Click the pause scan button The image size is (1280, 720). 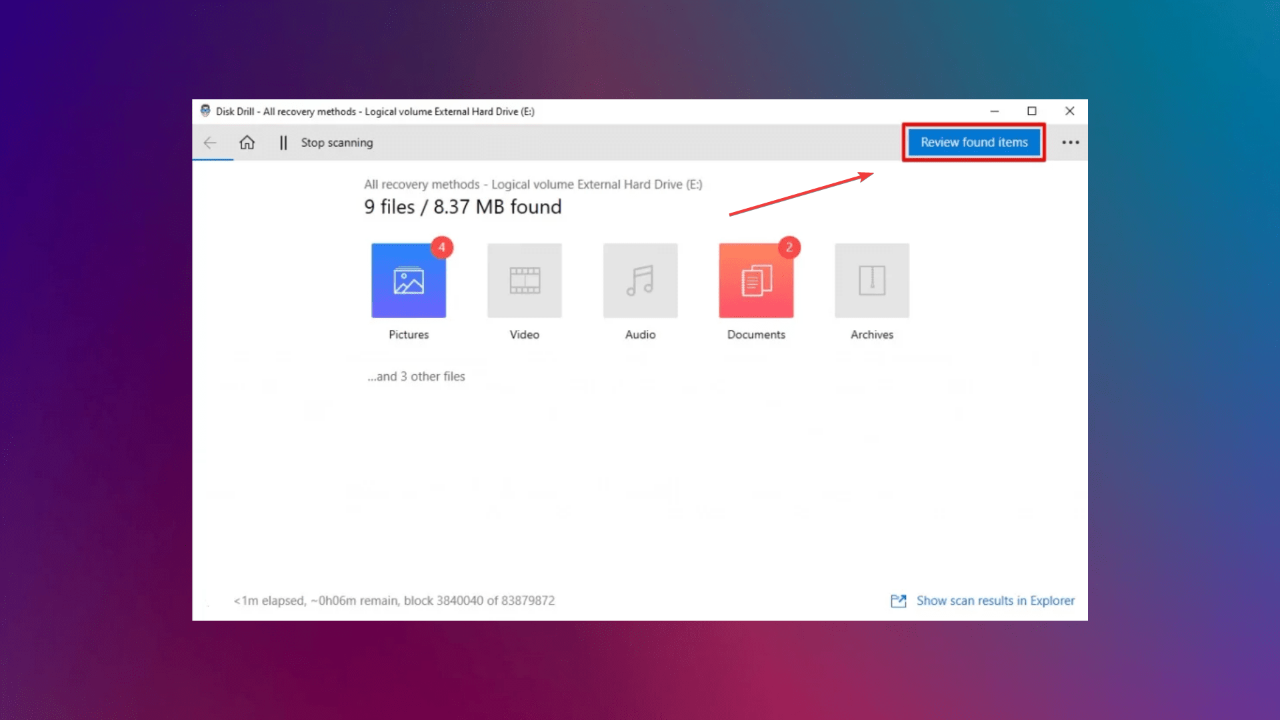click(285, 141)
